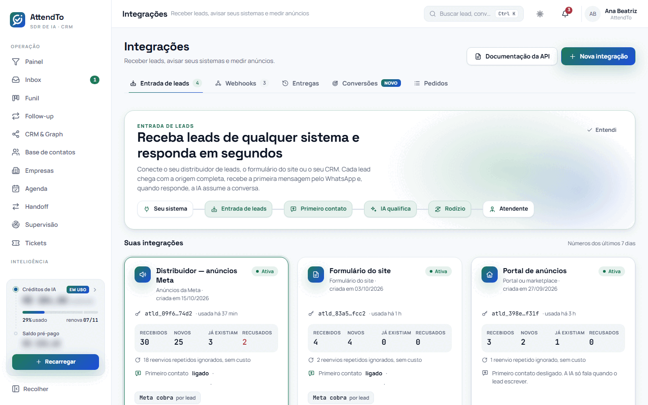Open the Inbox sidebar item
This screenshot has width=648, height=405.
[x=56, y=80]
